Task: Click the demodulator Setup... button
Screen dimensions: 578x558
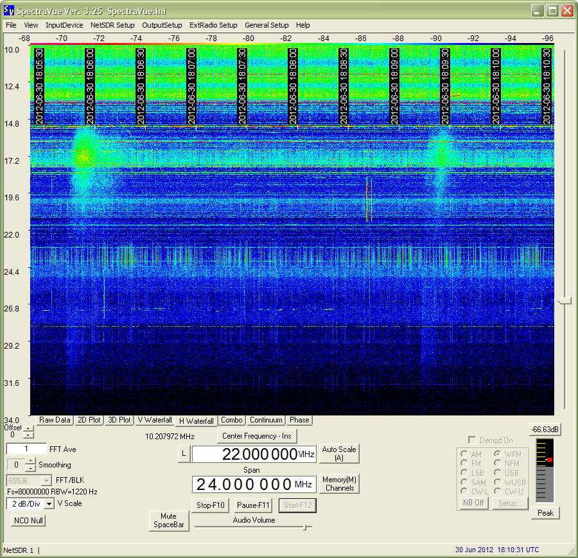Action: coord(510,503)
